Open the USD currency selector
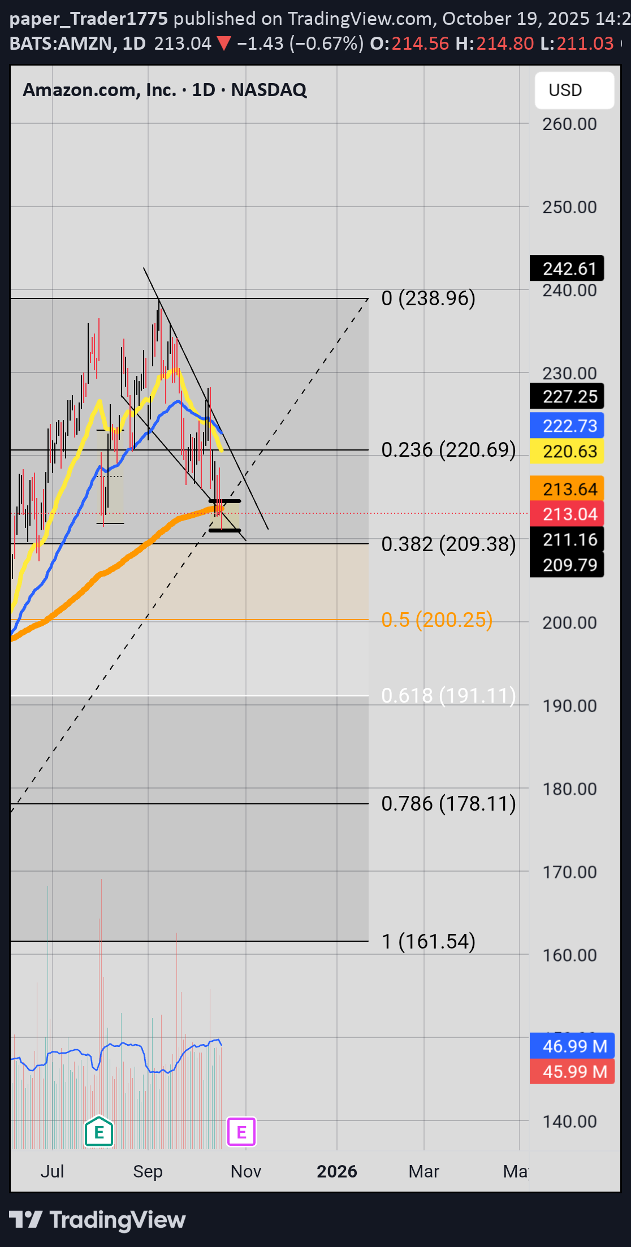This screenshot has width=631, height=1247. [x=574, y=90]
